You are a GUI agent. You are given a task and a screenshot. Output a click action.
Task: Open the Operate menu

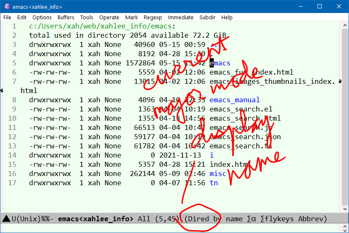109,17
